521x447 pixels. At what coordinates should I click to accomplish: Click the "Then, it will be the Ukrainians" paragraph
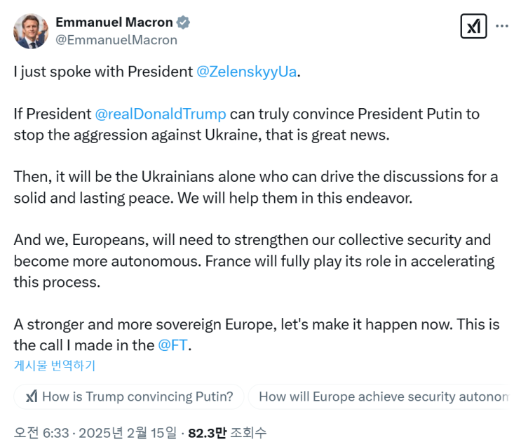(x=256, y=187)
